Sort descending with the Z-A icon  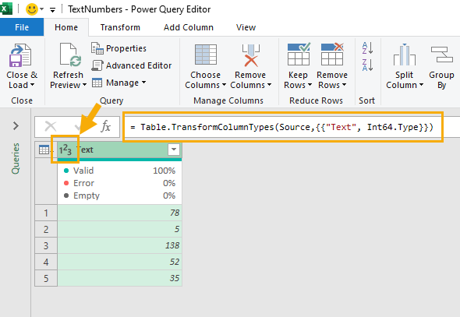367,65
